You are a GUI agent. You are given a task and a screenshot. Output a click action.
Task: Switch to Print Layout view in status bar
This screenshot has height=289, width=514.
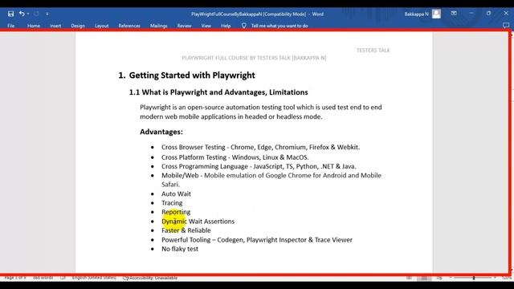(x=424, y=278)
